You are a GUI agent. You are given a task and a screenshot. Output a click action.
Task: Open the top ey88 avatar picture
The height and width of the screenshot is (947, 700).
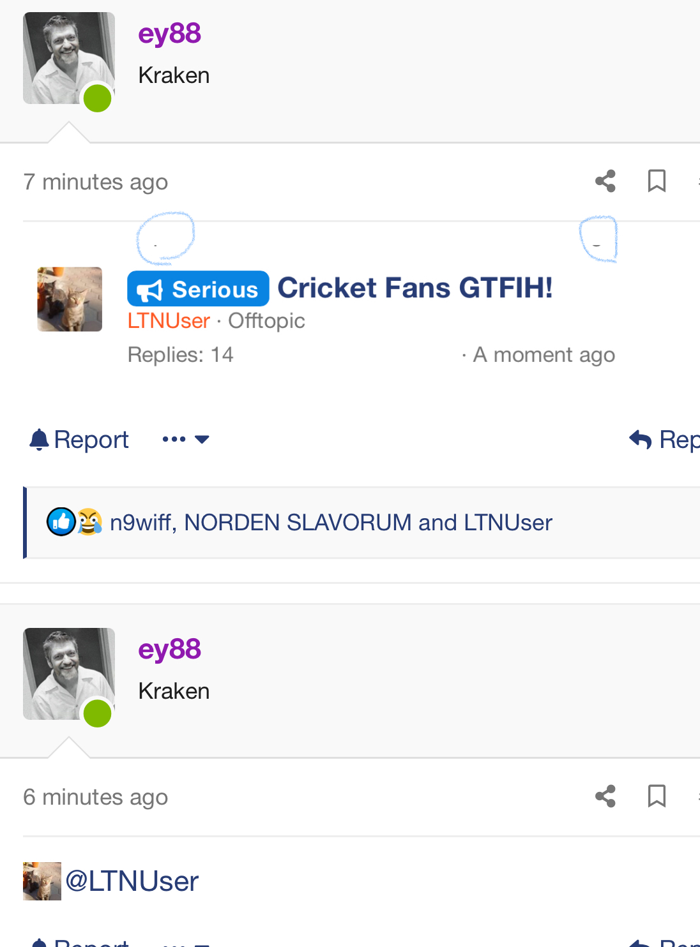tap(68, 58)
